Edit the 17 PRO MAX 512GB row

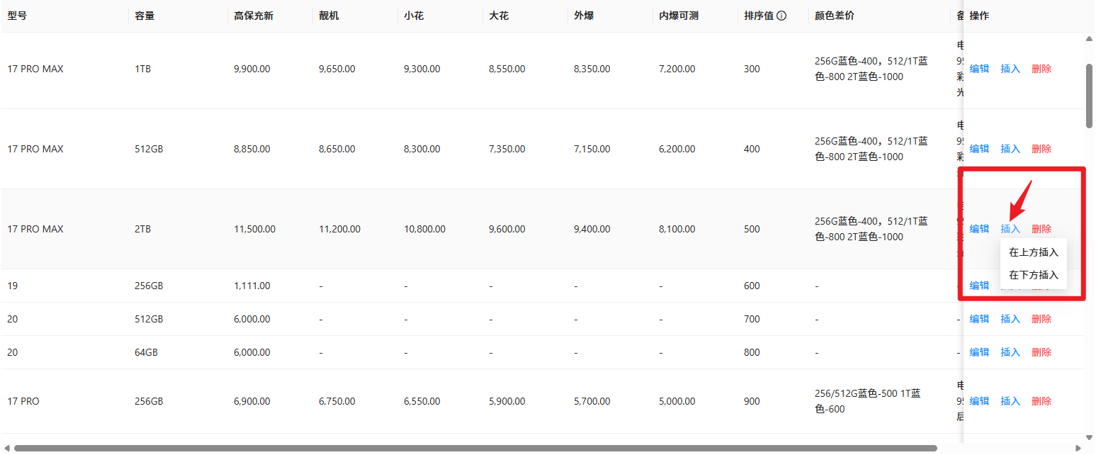[x=979, y=149]
